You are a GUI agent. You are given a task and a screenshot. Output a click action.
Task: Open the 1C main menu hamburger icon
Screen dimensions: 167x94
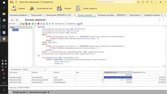[x=16, y=2]
